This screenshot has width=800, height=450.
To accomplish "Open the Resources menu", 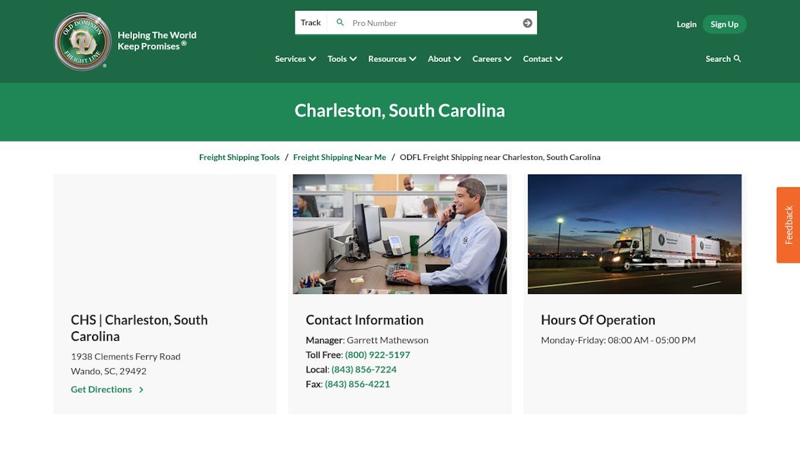I will [392, 59].
